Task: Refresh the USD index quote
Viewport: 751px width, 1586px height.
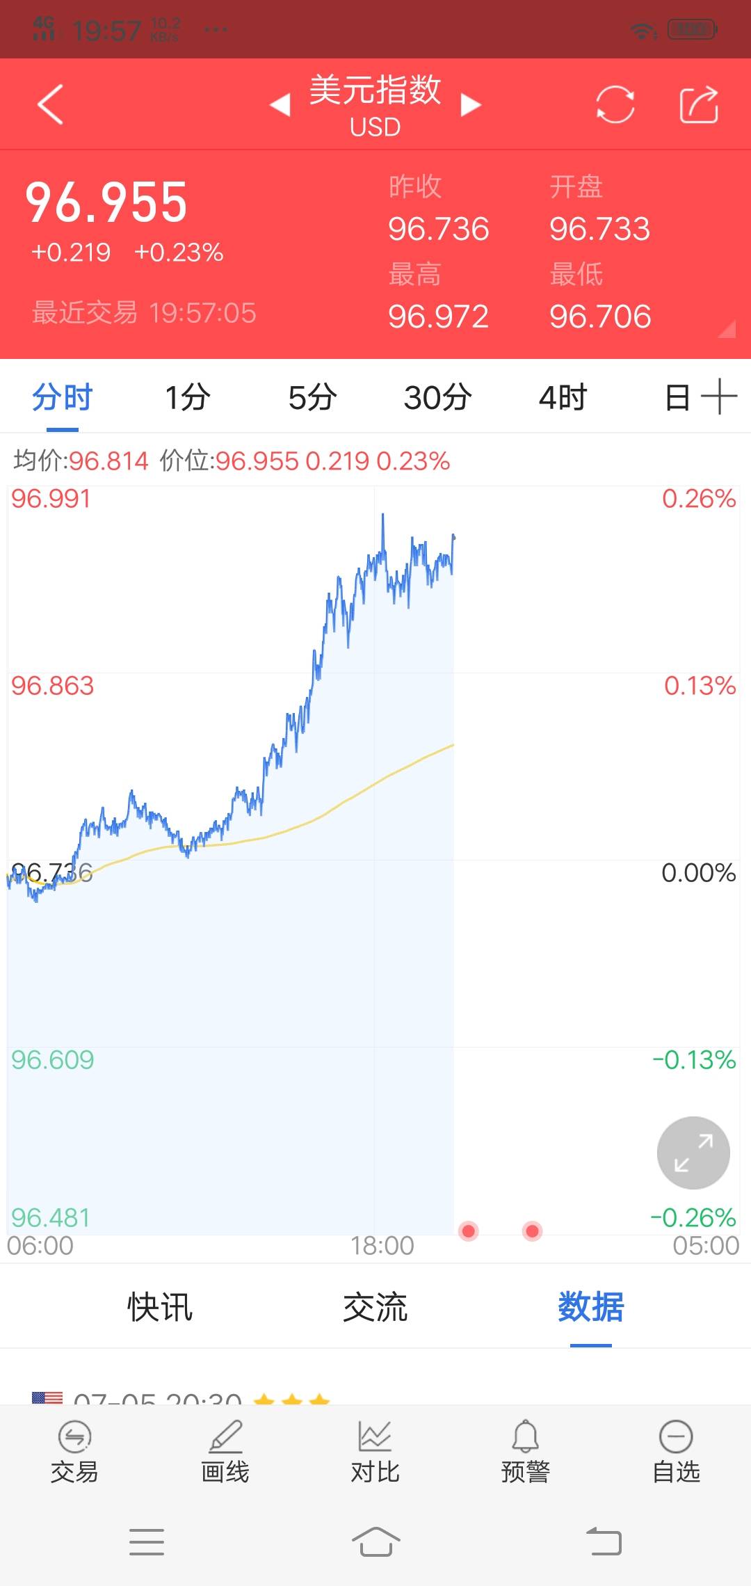Action: tap(615, 104)
